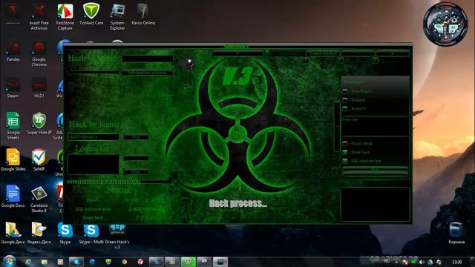
Task: Toggle the Http/Https proxy type checkbox
Action: tap(344, 91)
